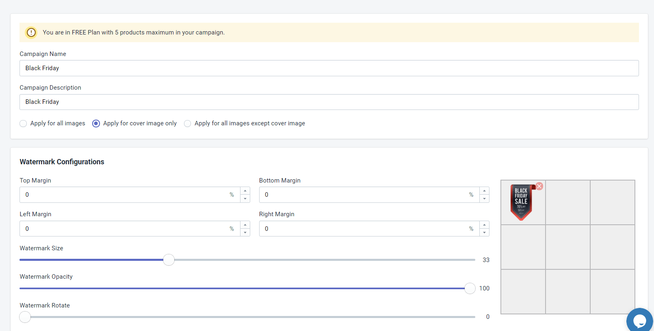Increase Bottom Margin with up arrow

484,191
